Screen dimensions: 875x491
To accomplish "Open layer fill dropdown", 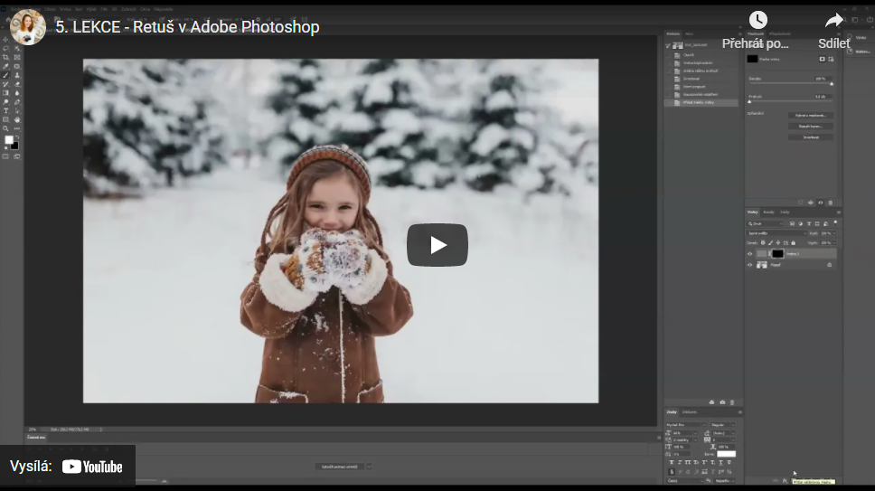I will pyautogui.click(x=834, y=242).
